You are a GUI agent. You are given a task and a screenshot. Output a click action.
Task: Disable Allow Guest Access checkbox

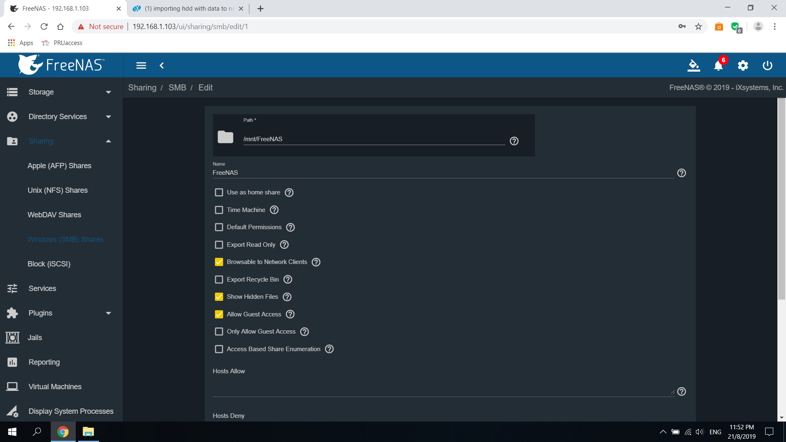pos(219,314)
